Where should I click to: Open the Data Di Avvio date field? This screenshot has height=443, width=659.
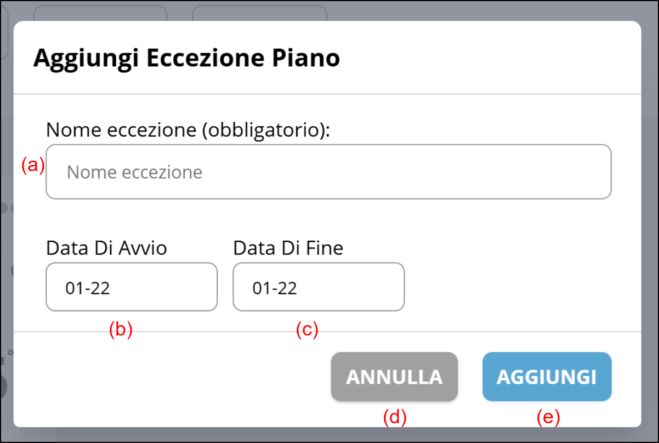pyautogui.click(x=132, y=287)
